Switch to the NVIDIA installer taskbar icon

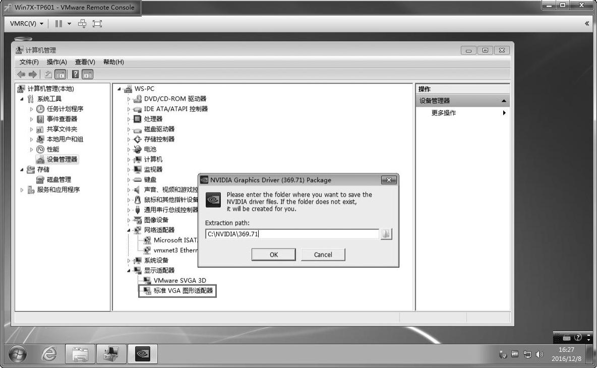tap(142, 354)
